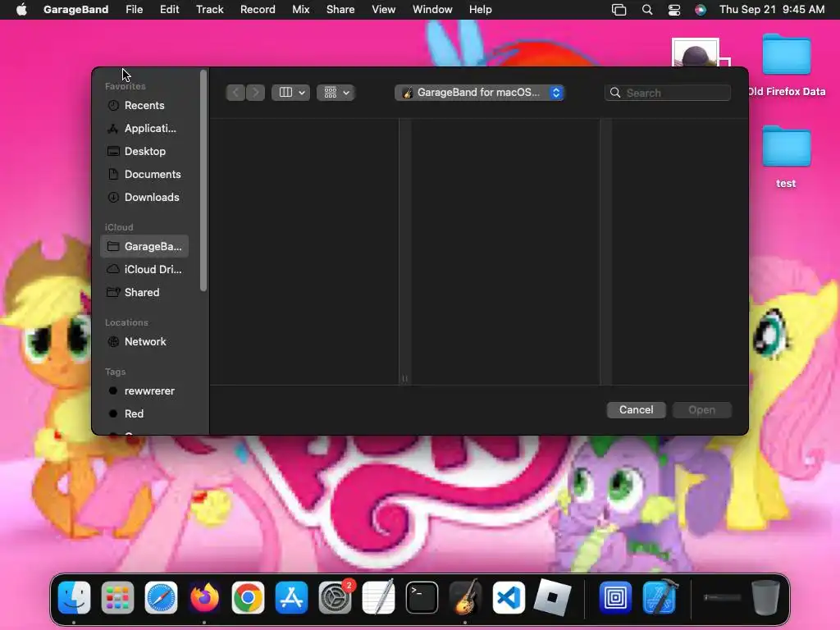Click the Siri icon in menu bar
The width and height of the screenshot is (840, 630).
point(701,10)
